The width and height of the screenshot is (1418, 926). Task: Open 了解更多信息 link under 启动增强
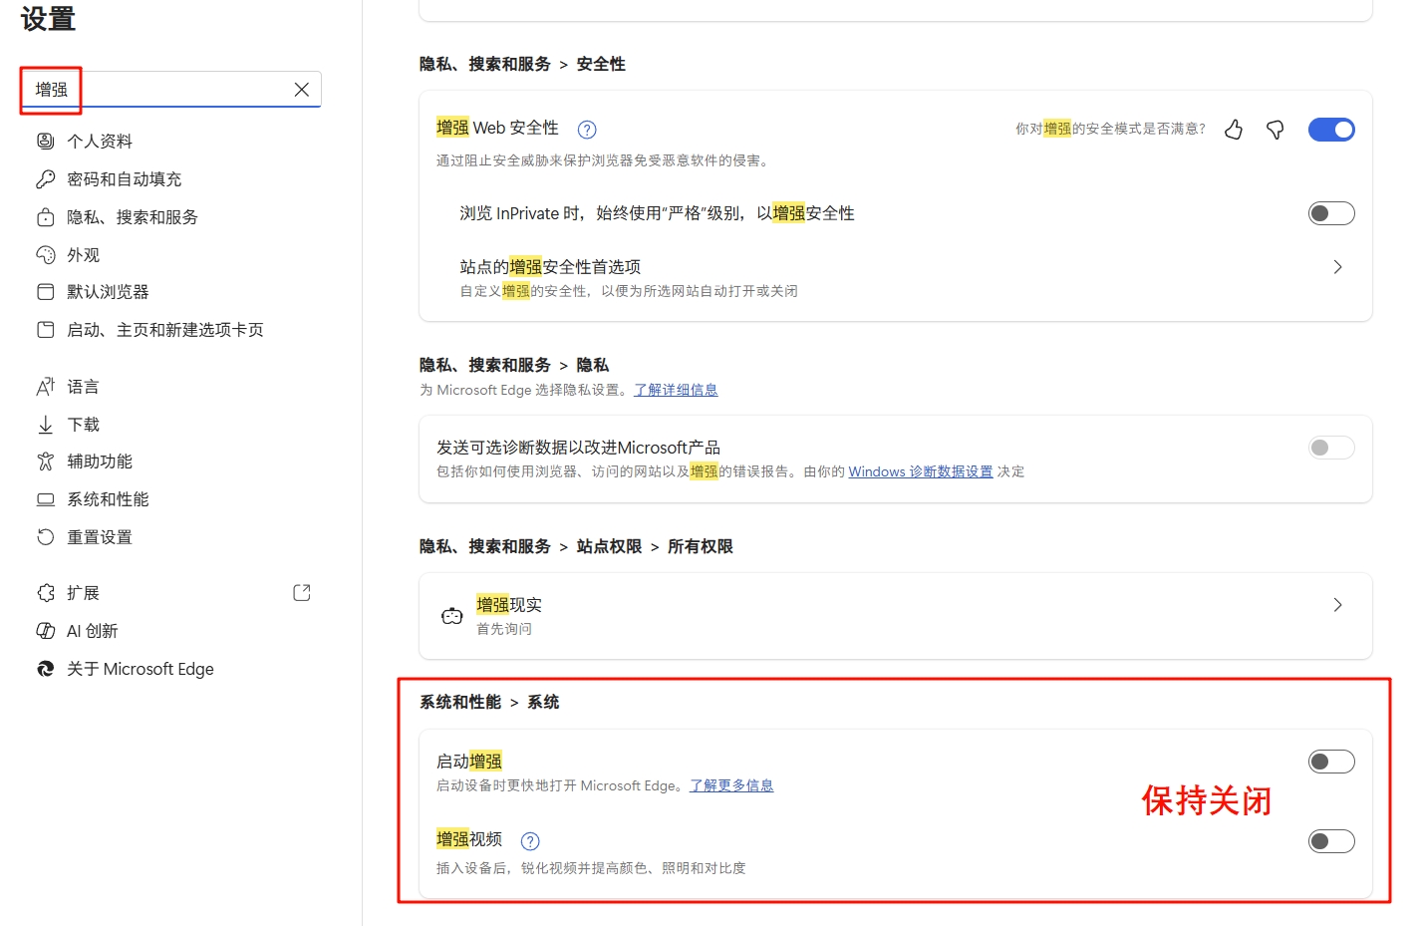(731, 785)
